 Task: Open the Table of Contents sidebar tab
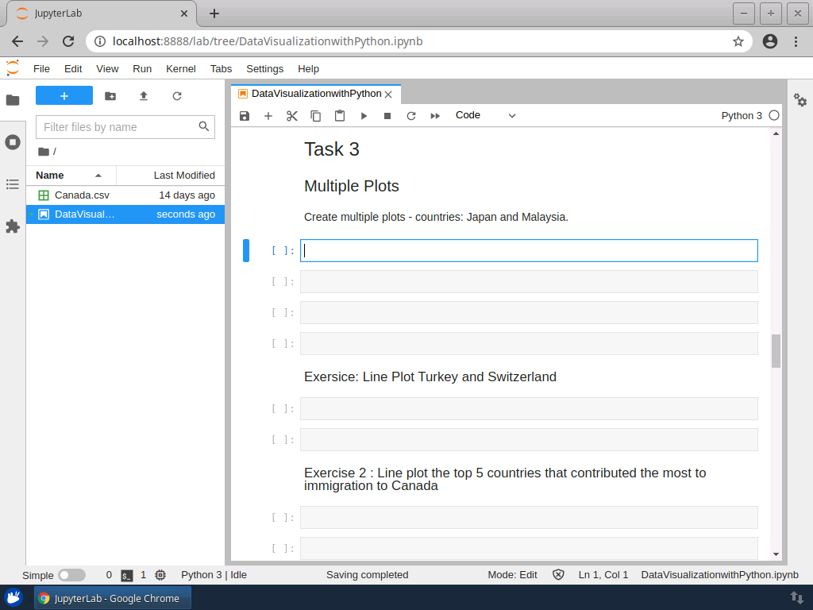13,184
